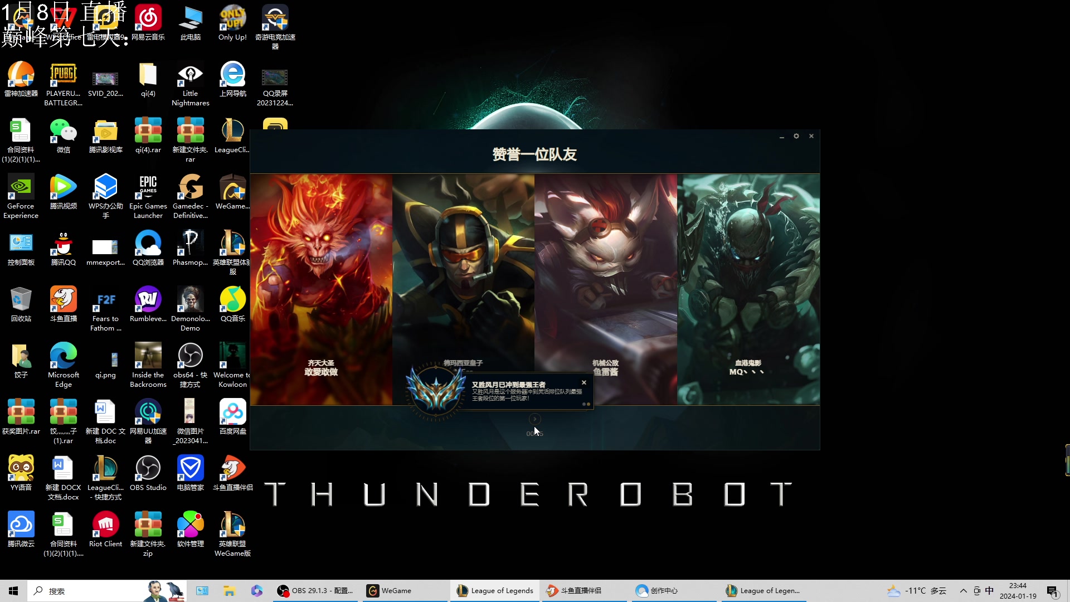Open 奇游电竞加速器 desktop icon

click(x=275, y=27)
